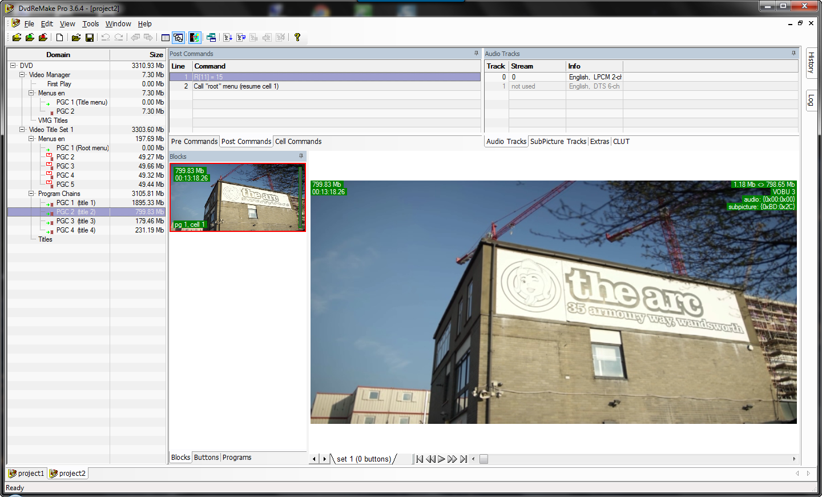Click the yellow question mark Help icon
Screen dimensions: 822x497
(297, 38)
